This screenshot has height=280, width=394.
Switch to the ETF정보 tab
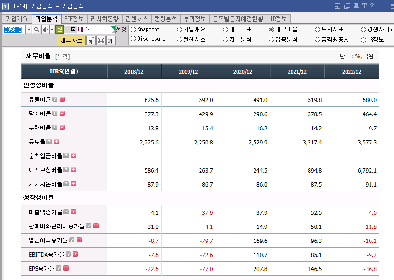(x=74, y=19)
